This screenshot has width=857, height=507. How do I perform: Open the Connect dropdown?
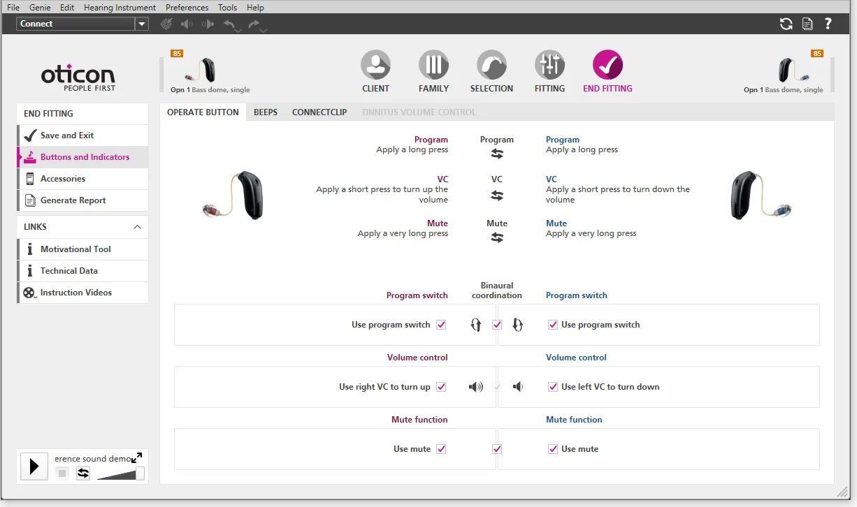coord(142,24)
